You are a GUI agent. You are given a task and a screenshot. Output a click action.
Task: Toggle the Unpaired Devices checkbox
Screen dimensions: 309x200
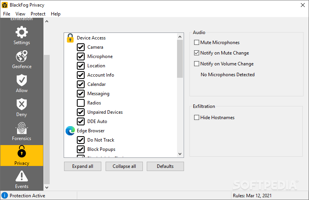(x=81, y=112)
